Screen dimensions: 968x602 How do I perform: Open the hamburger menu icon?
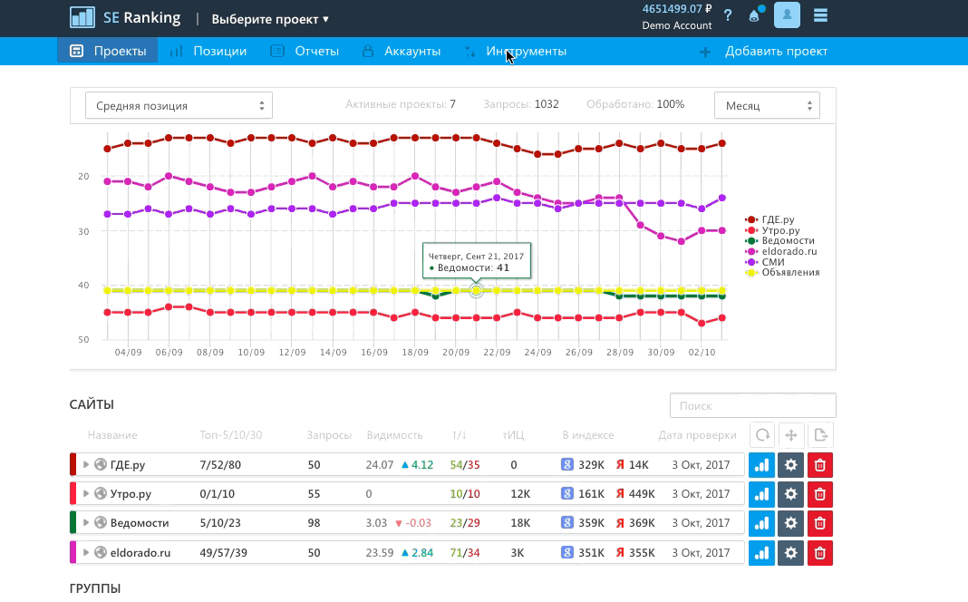click(820, 15)
